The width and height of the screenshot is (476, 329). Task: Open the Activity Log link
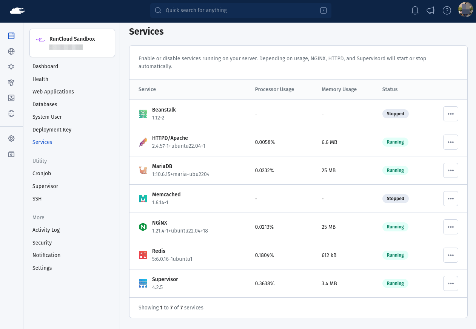point(46,230)
